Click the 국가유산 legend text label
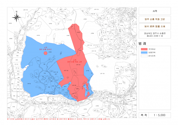 (x=152, y=49)
